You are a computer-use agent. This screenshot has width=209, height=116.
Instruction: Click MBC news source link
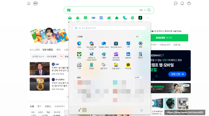tap(55, 64)
